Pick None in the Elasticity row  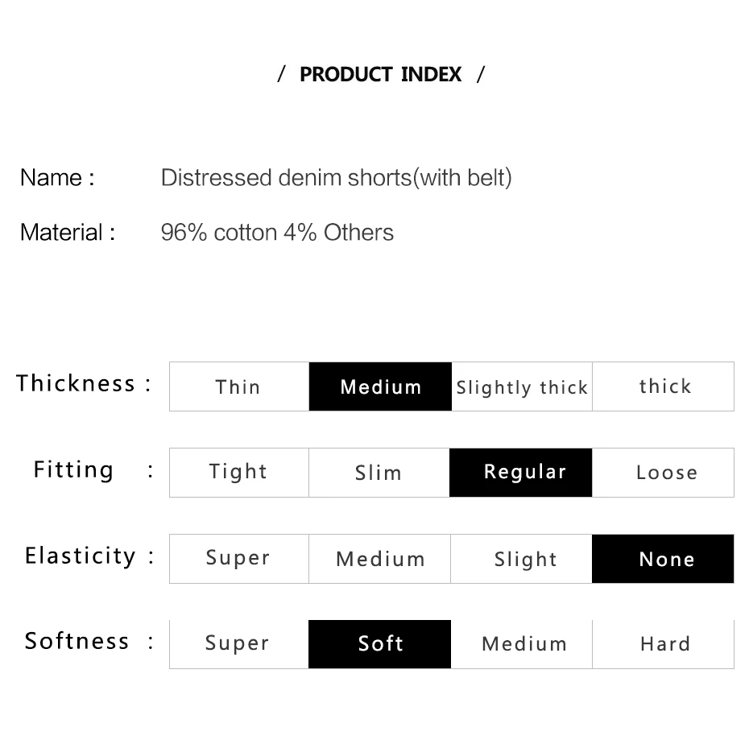(663, 559)
